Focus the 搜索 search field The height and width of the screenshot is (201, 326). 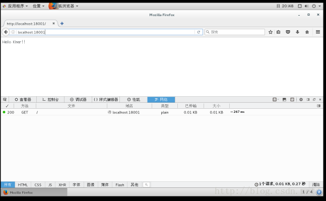tap(235, 32)
